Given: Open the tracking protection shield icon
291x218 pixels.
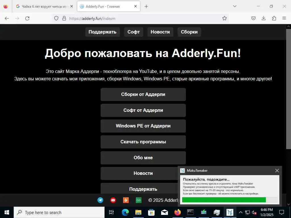Looking at the screenshot, I should pyautogui.click(x=56, y=18).
